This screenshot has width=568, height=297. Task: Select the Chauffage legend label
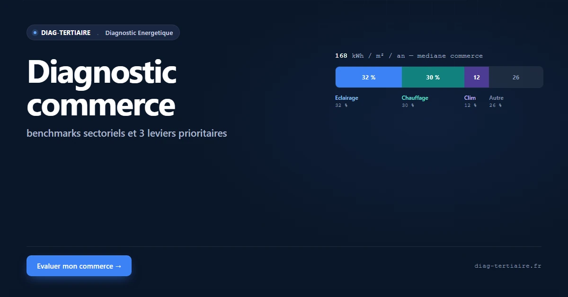click(x=415, y=98)
